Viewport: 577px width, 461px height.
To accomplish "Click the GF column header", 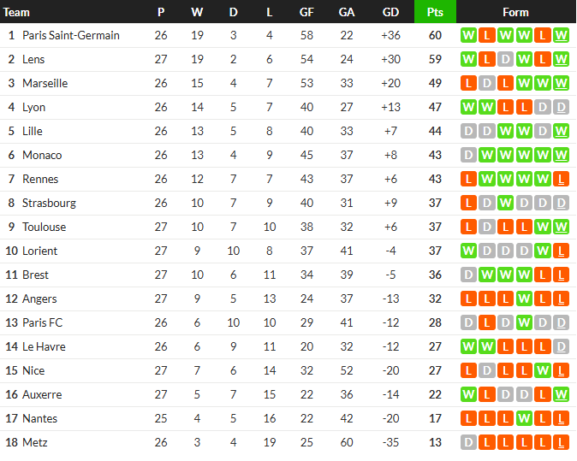I will [x=306, y=12].
